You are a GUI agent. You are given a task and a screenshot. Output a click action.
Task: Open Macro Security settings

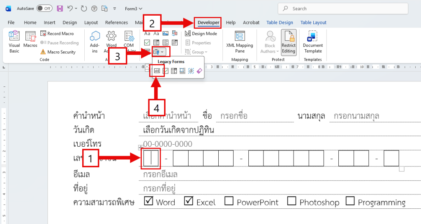click(58, 52)
